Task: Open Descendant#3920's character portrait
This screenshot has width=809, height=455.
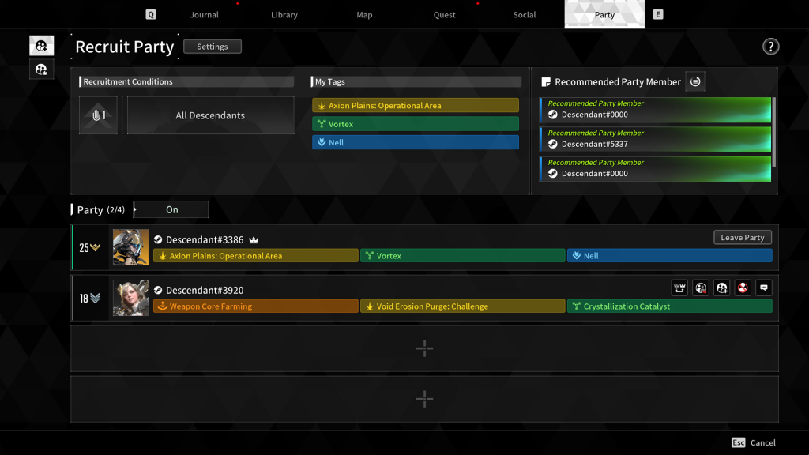Action: pos(131,298)
